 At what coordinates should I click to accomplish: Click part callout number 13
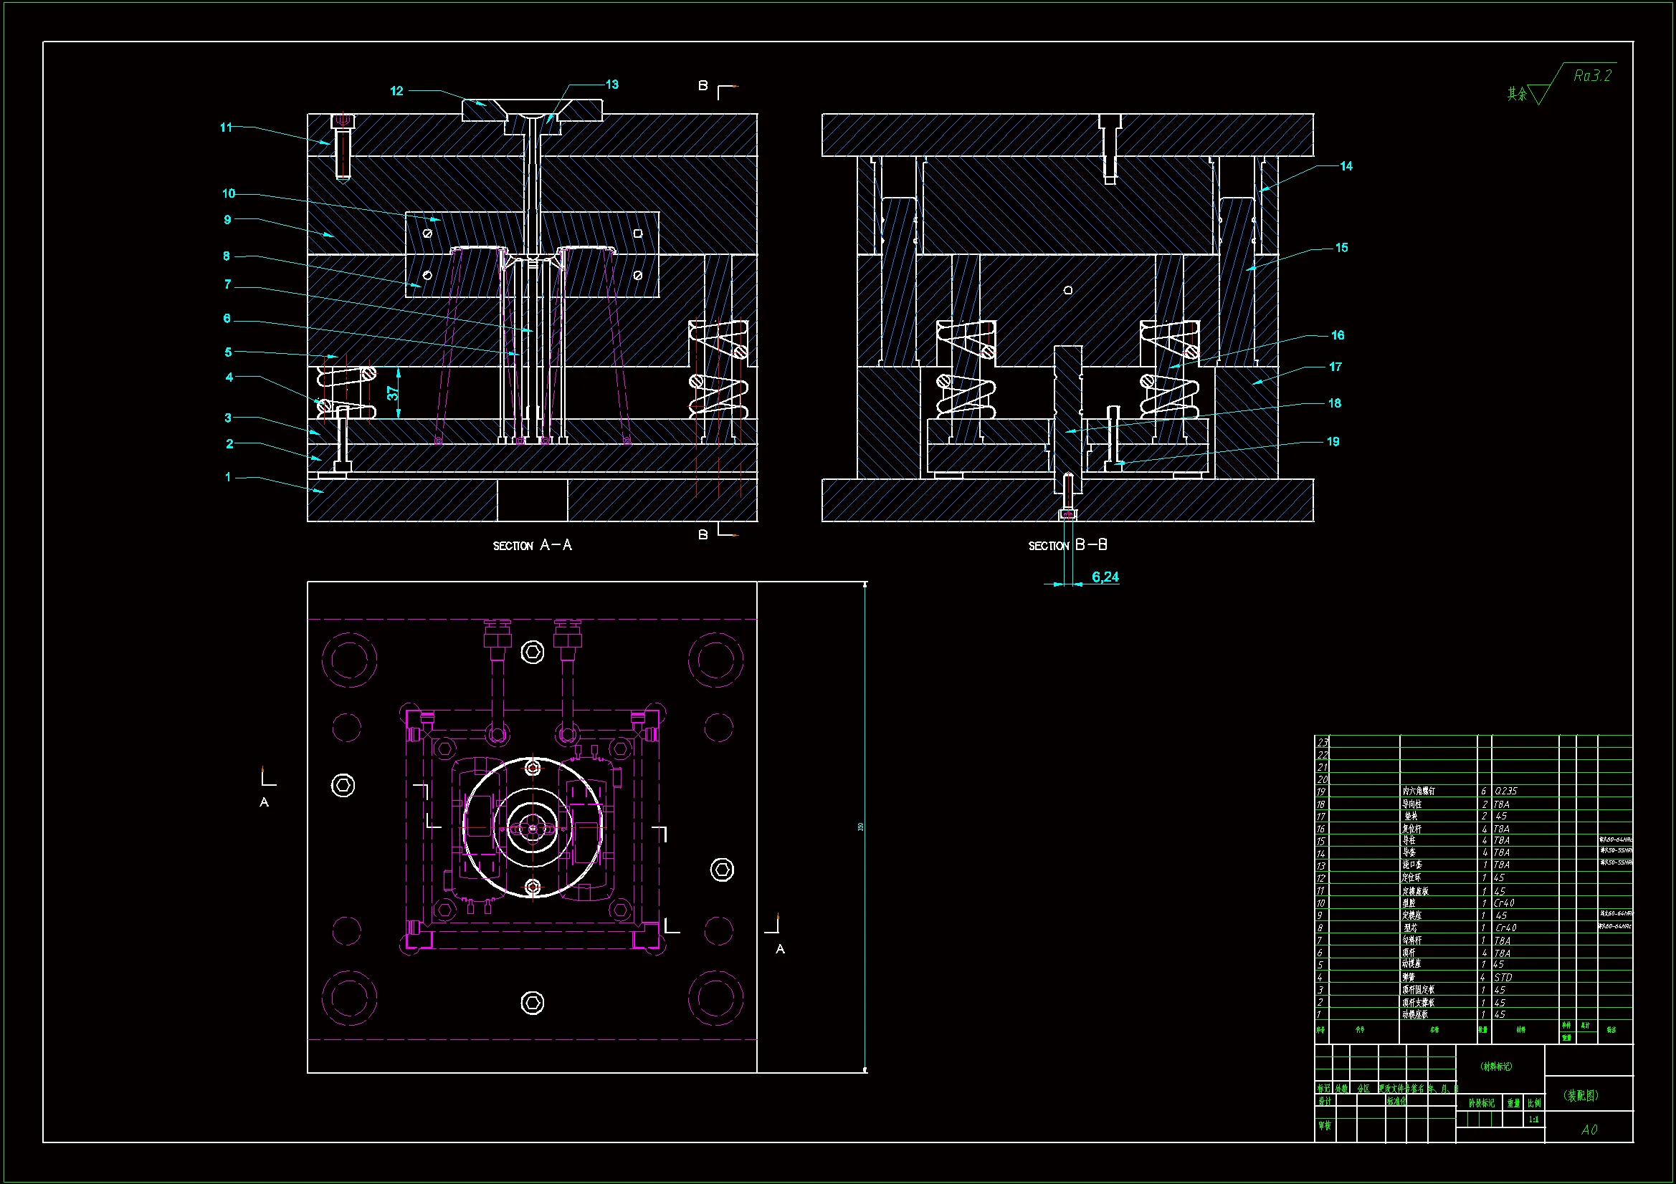point(611,85)
